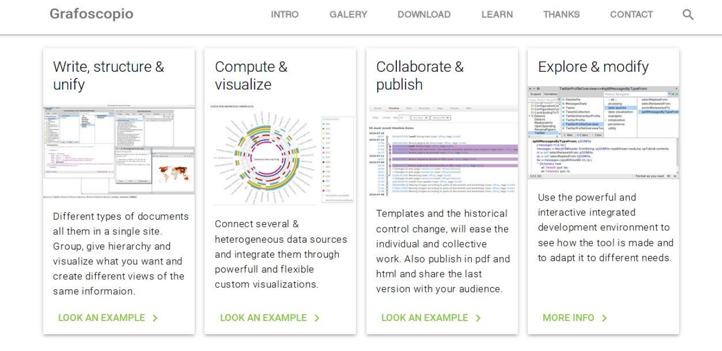Click LOOK AN EXAMPLE under Write, structure & unify
Viewport: 722px width, 351px height.
[x=101, y=318]
